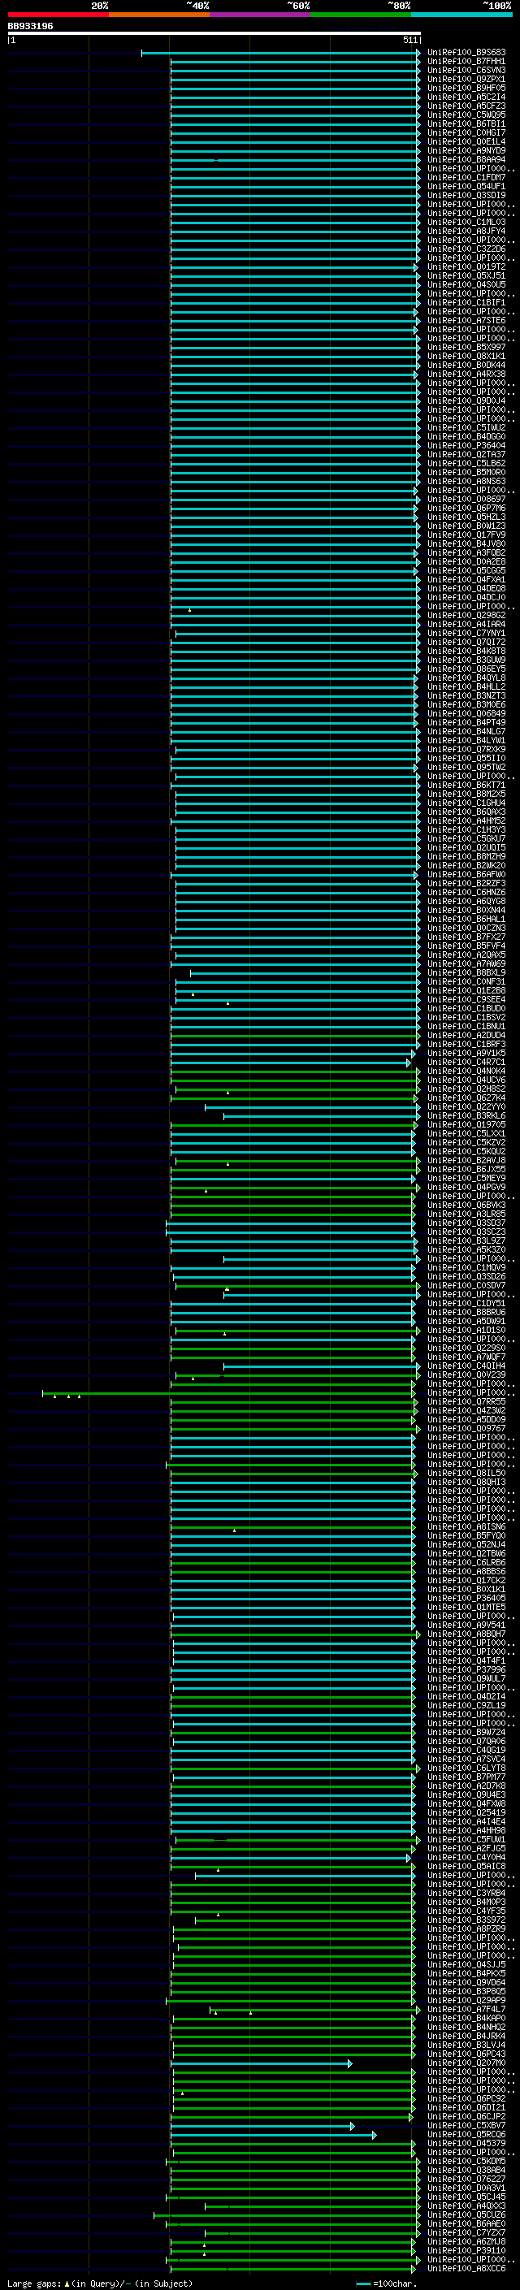Select the UniRef100_A7STE6 label
The image size is (520, 2290).
click(x=466, y=320)
